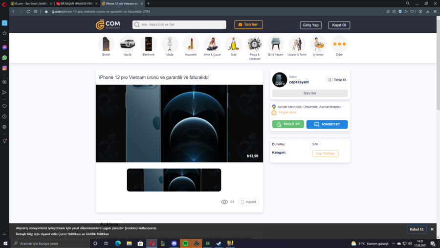Open WhatsApp in the Opera sidebar
440x248 pixels.
tap(4, 58)
